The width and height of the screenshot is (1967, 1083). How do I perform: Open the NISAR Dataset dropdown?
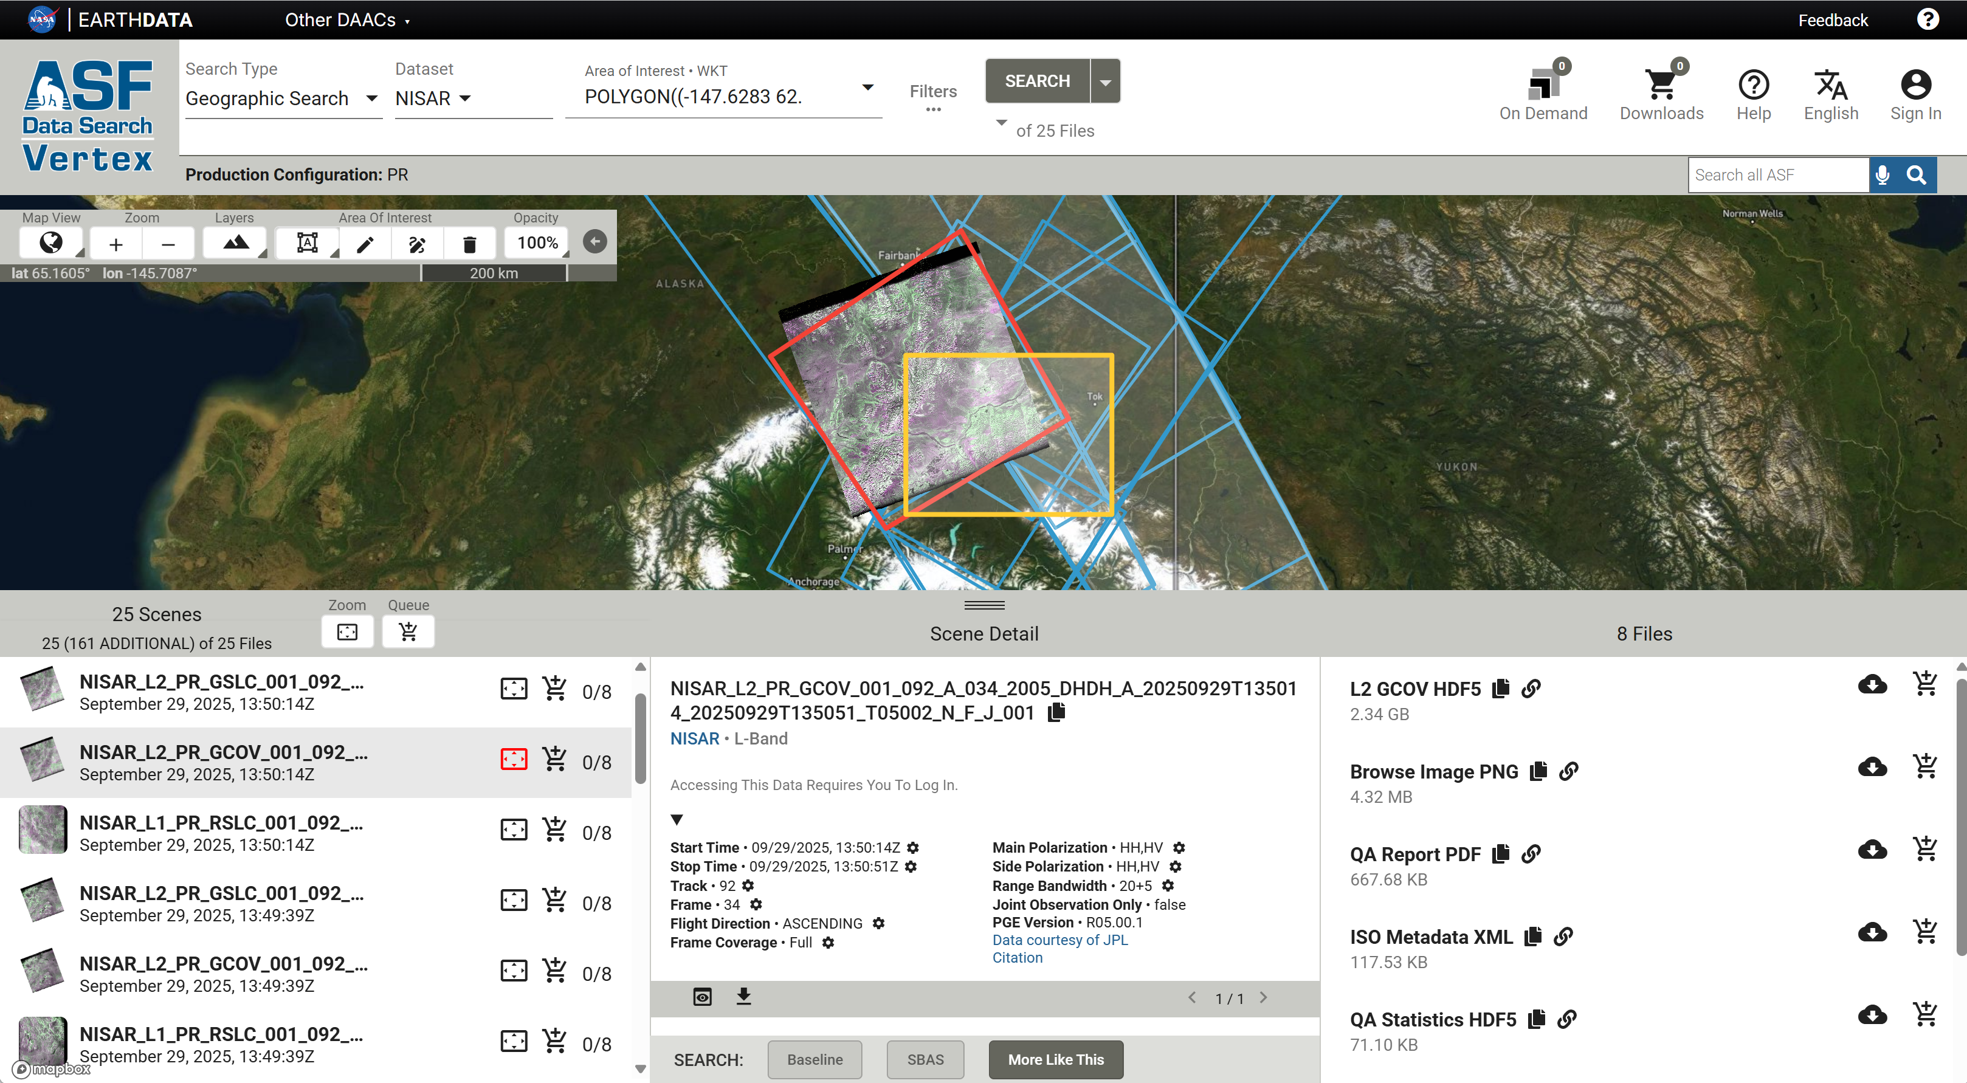pyautogui.click(x=433, y=98)
